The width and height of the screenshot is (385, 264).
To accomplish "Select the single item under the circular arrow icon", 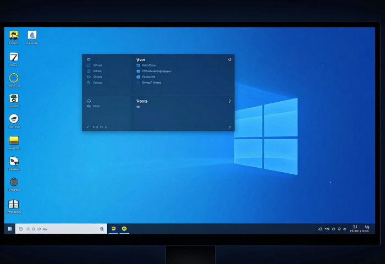I will click(x=94, y=106).
